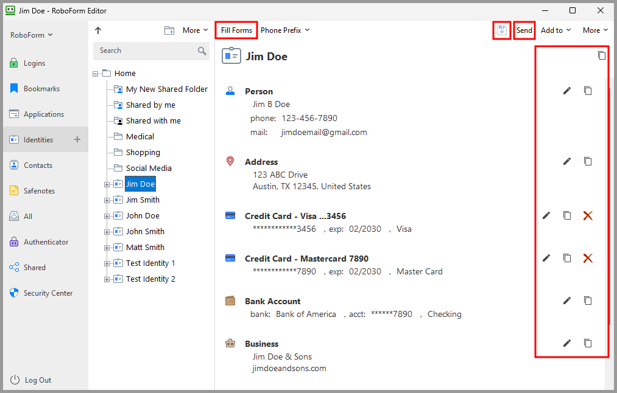
Task: Copy the Business section
Action: pos(588,343)
